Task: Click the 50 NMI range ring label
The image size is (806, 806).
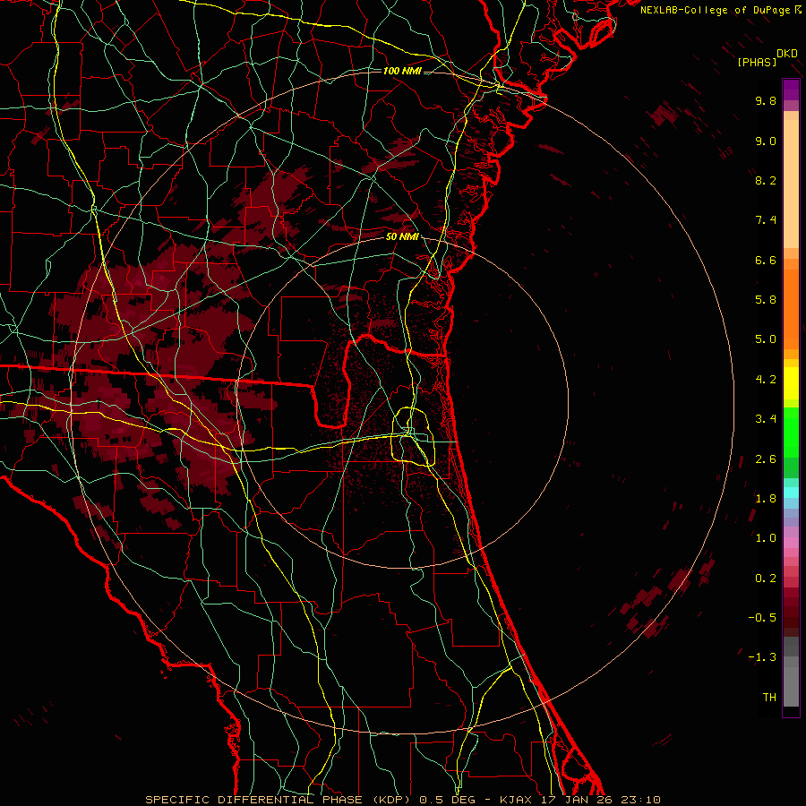Action: click(402, 237)
